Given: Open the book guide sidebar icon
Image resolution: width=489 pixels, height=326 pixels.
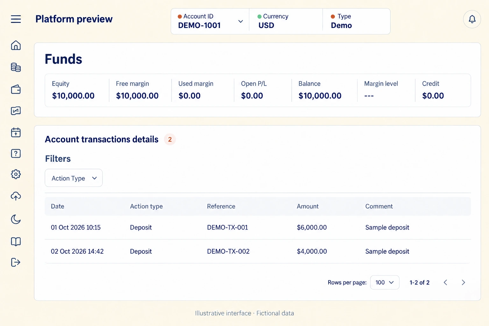Looking at the screenshot, I should 16,242.
